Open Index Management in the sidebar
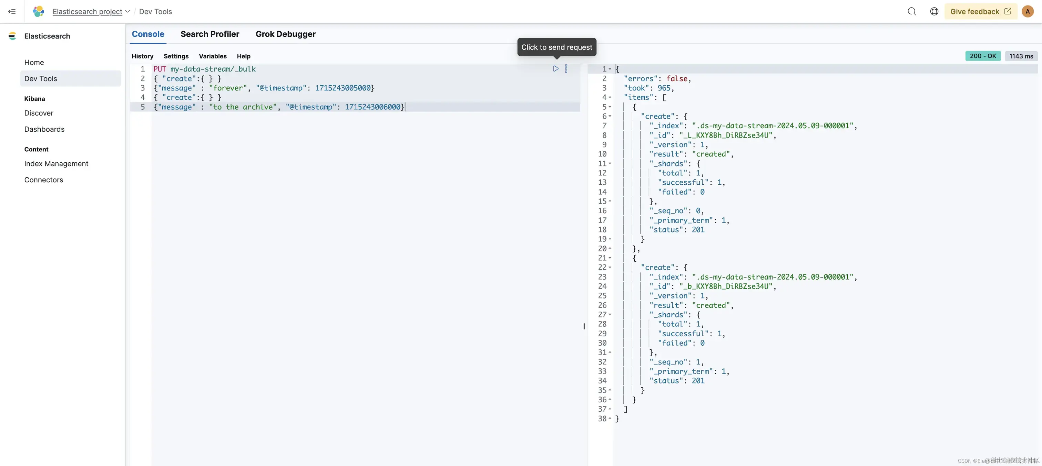1042x466 pixels. (56, 164)
